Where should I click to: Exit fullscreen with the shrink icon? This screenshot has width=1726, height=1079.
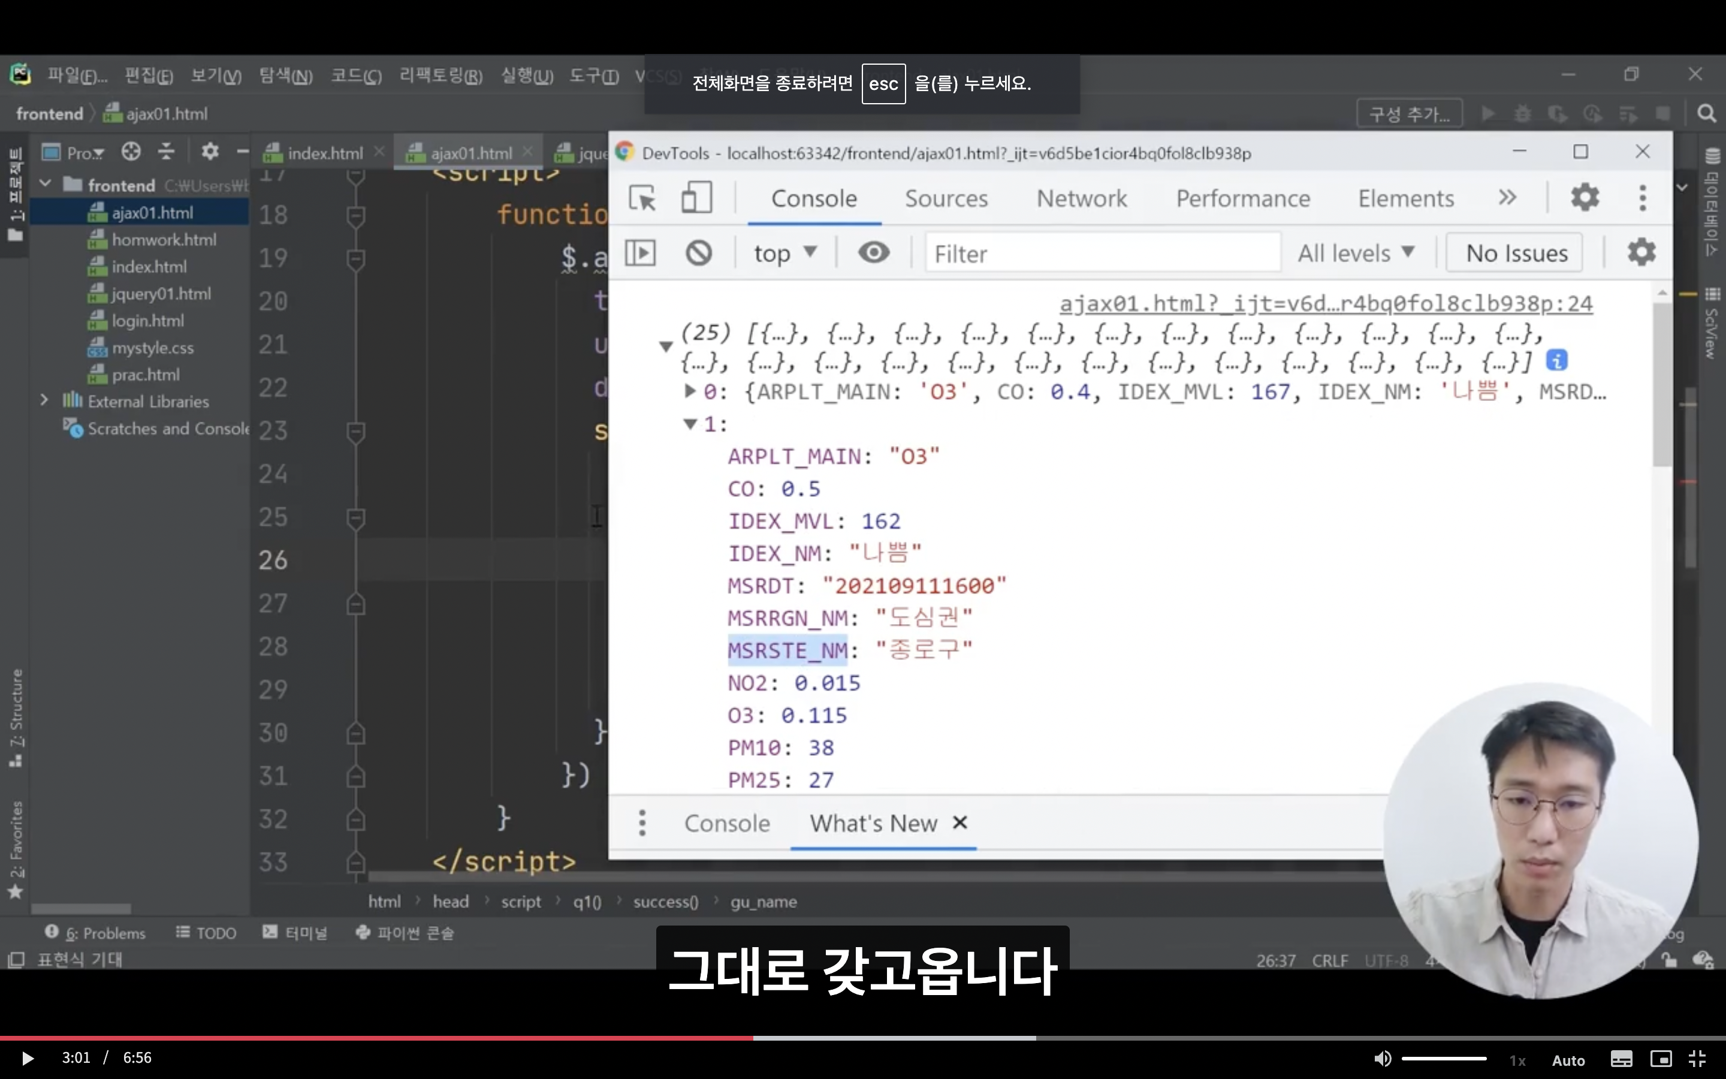click(x=1697, y=1059)
